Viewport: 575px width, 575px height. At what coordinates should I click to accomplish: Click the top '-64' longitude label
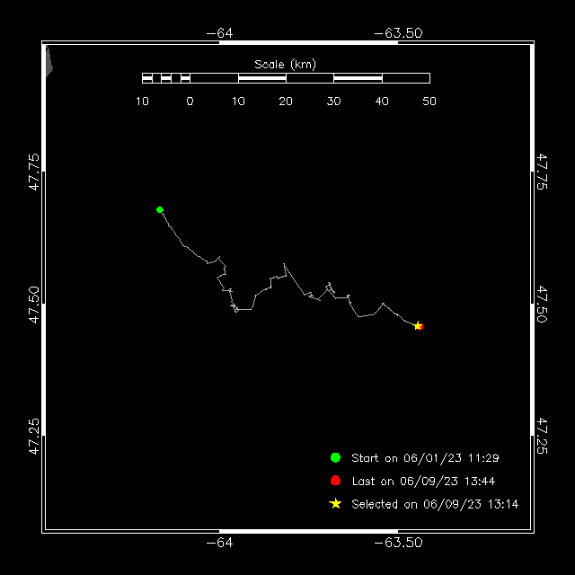(219, 33)
